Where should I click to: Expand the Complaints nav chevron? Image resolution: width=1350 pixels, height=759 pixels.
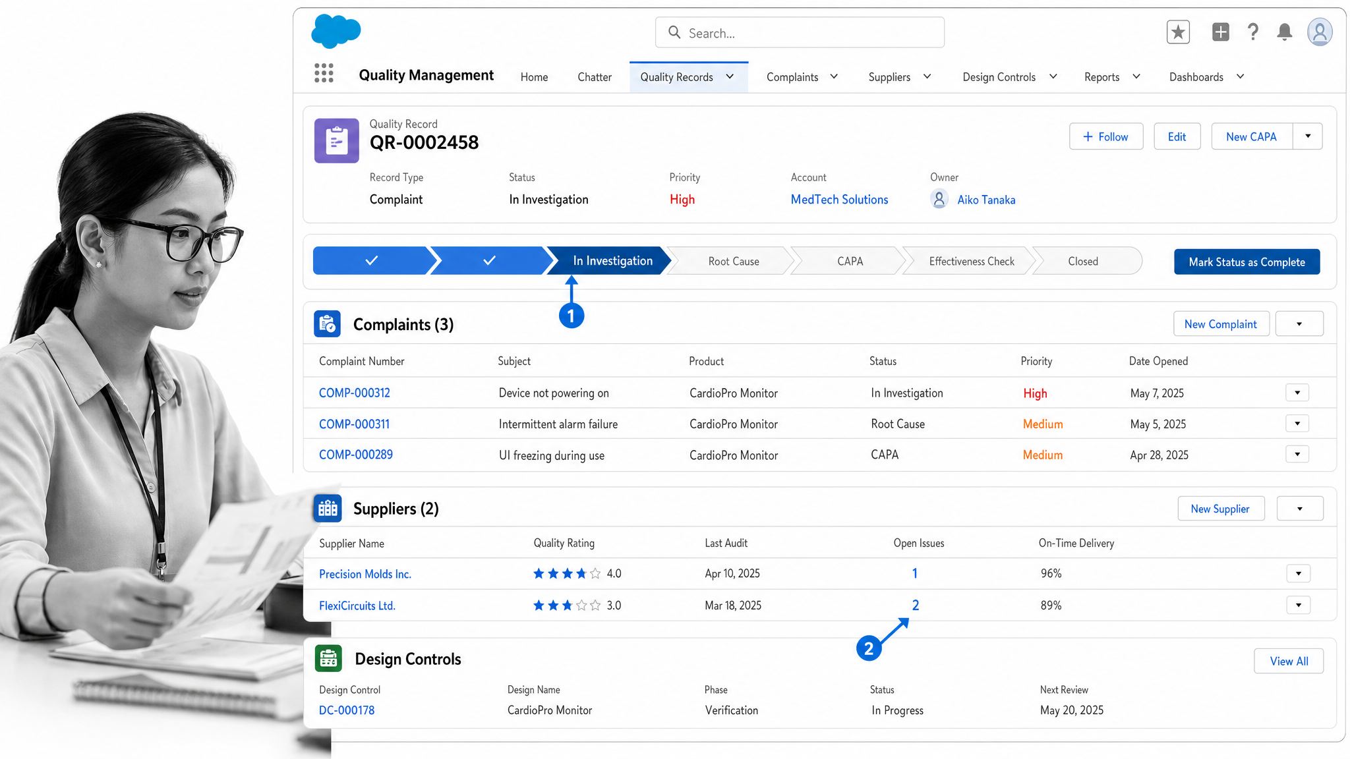(834, 76)
